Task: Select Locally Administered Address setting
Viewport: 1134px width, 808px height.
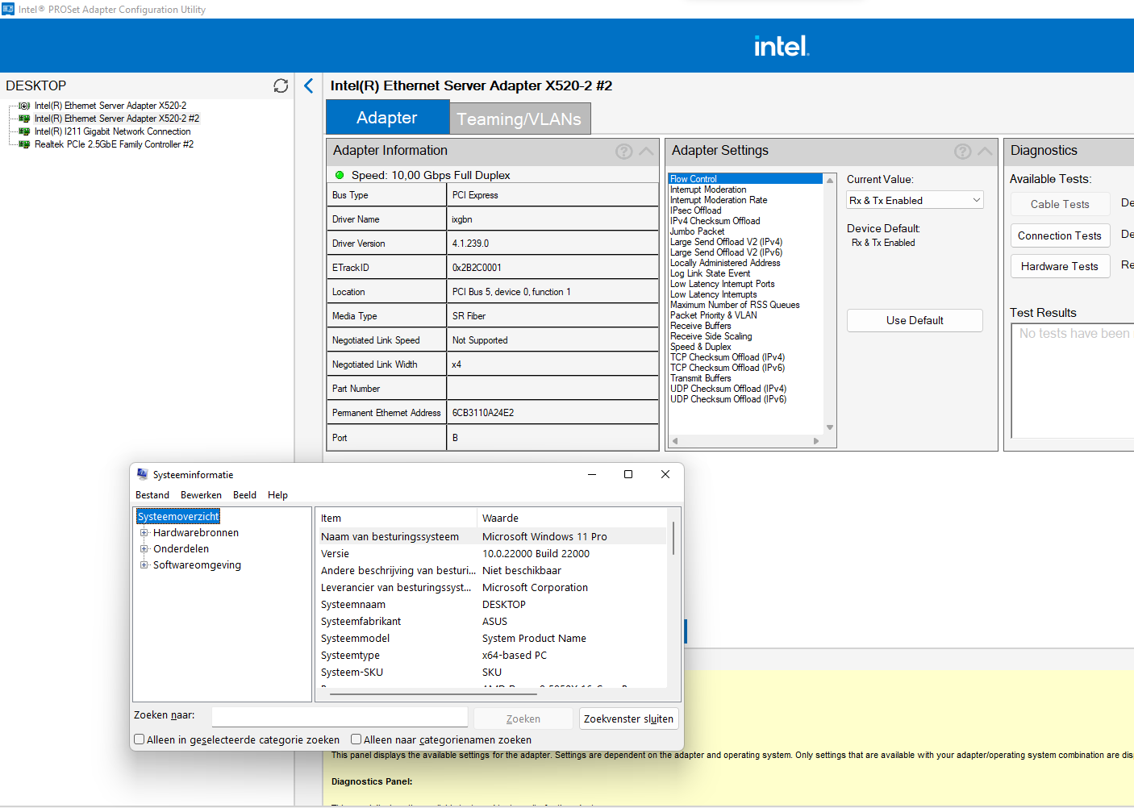Action: 725,263
